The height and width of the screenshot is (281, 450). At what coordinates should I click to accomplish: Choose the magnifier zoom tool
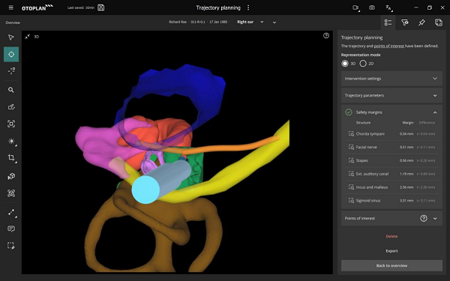[11, 90]
